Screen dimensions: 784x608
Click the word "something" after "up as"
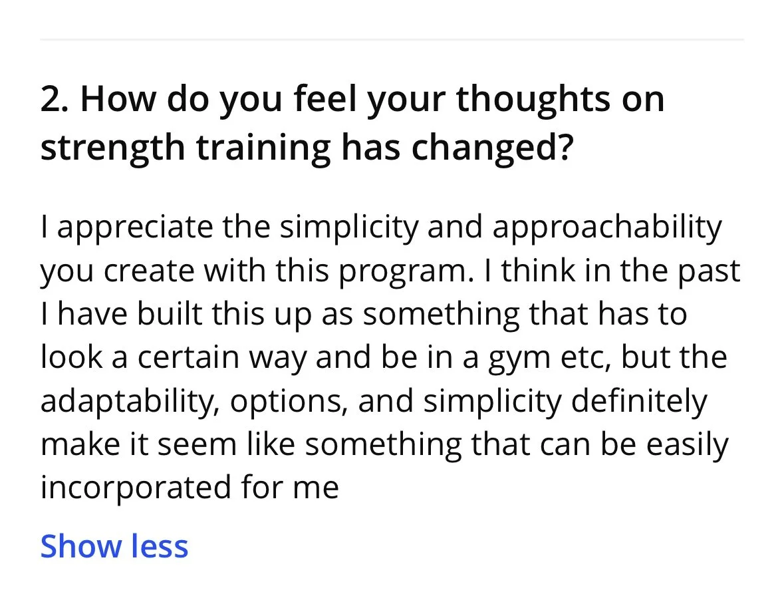(x=441, y=315)
